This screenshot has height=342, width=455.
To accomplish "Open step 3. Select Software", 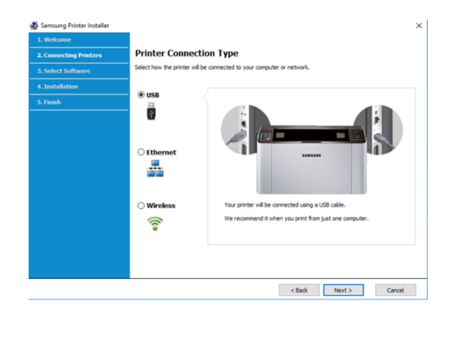I will click(79, 71).
